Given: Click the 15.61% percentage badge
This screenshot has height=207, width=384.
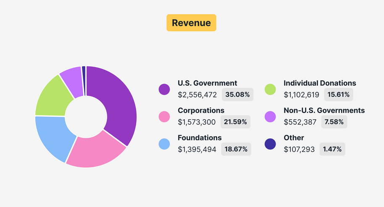Looking at the screenshot, I should click(x=339, y=94).
